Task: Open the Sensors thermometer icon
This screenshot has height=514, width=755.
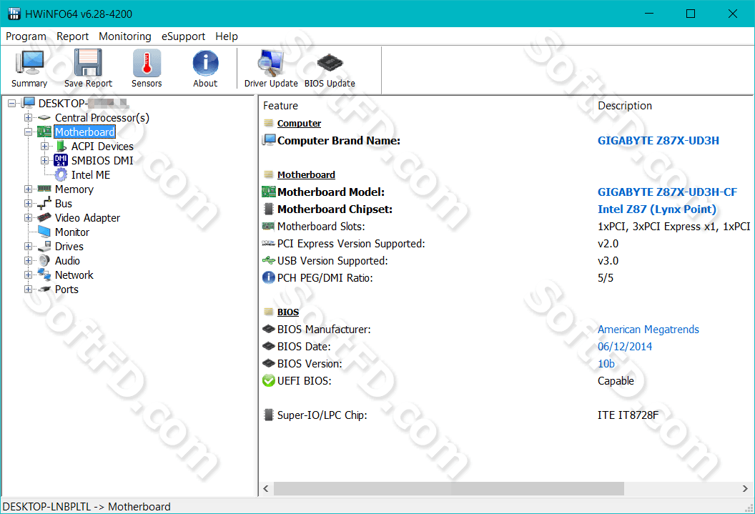Action: tap(147, 63)
